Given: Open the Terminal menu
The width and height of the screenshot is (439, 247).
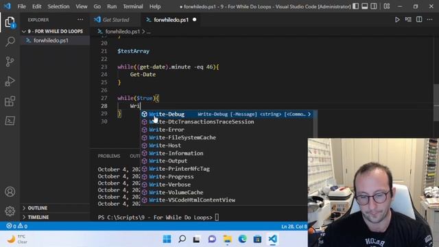Looking at the screenshot, I should tap(132, 6).
